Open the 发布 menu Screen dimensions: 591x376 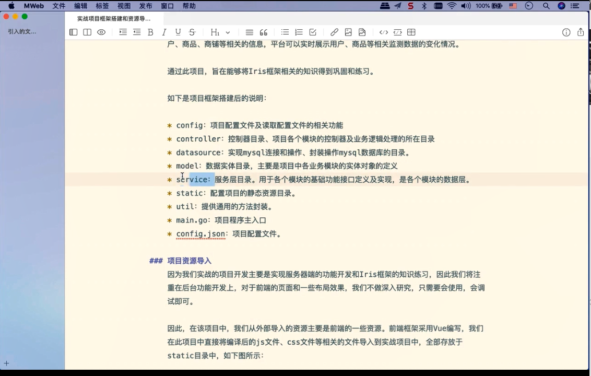click(146, 6)
